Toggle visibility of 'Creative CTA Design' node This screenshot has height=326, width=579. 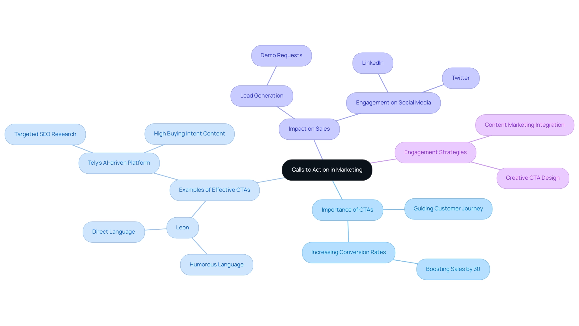(x=533, y=177)
